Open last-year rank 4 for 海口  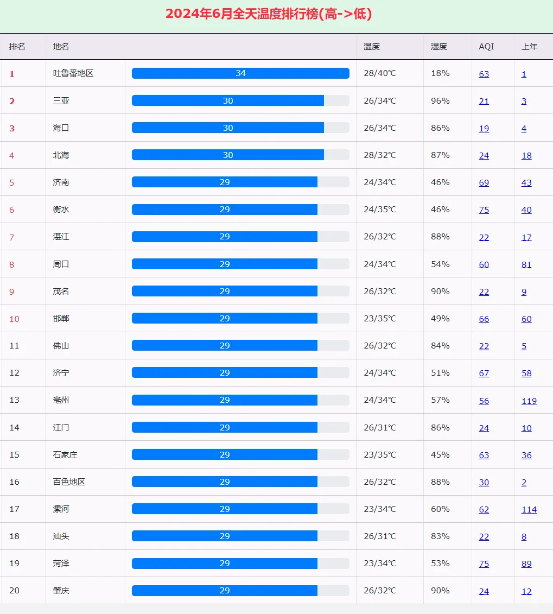(524, 129)
